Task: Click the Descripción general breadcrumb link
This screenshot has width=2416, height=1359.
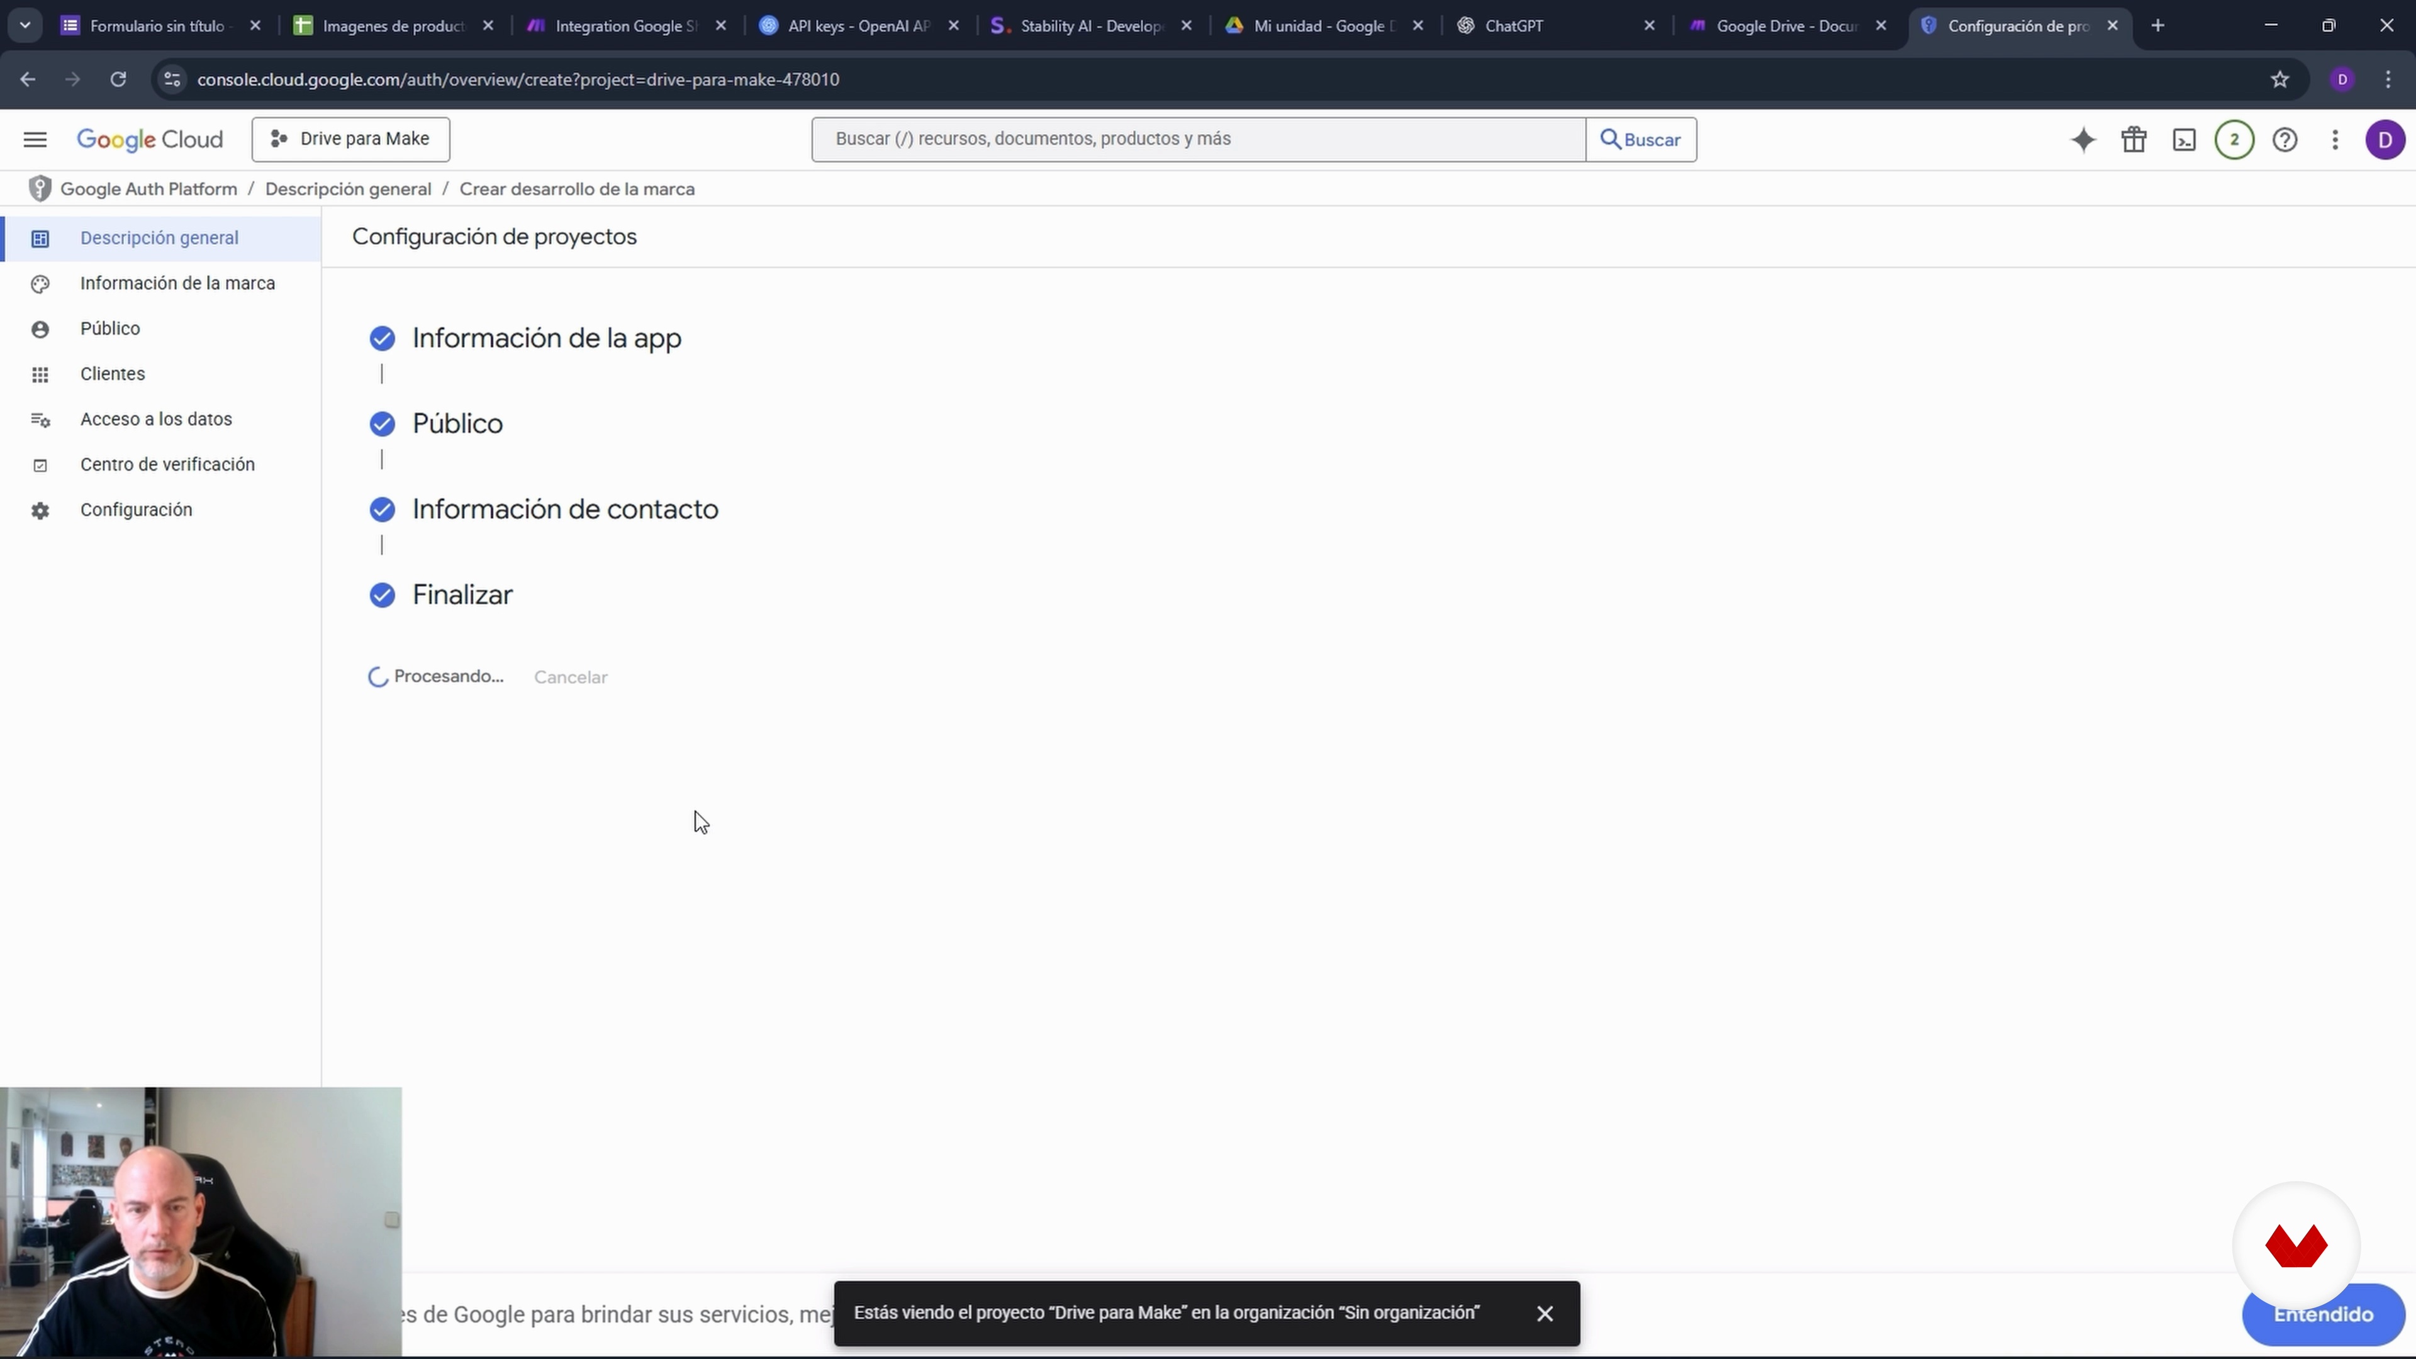Action: 348,189
